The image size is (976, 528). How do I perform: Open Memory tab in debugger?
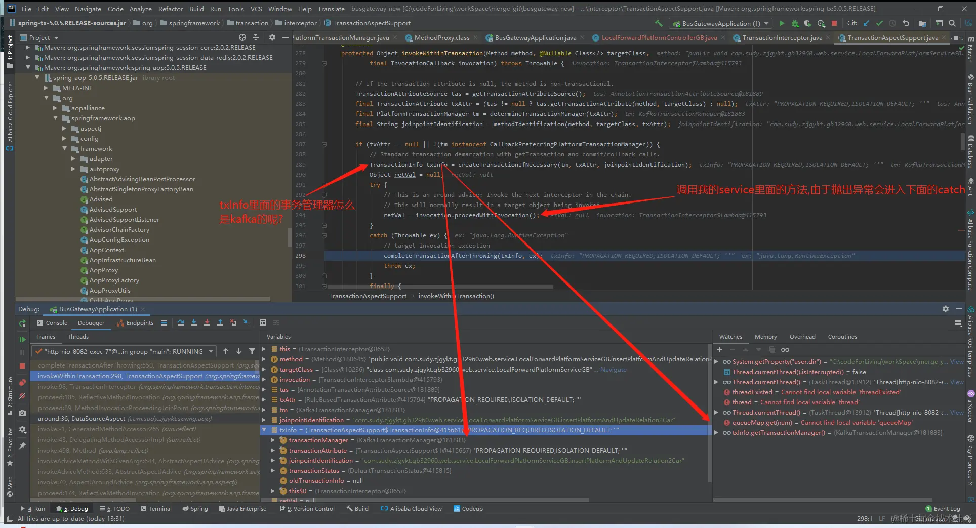[765, 337]
